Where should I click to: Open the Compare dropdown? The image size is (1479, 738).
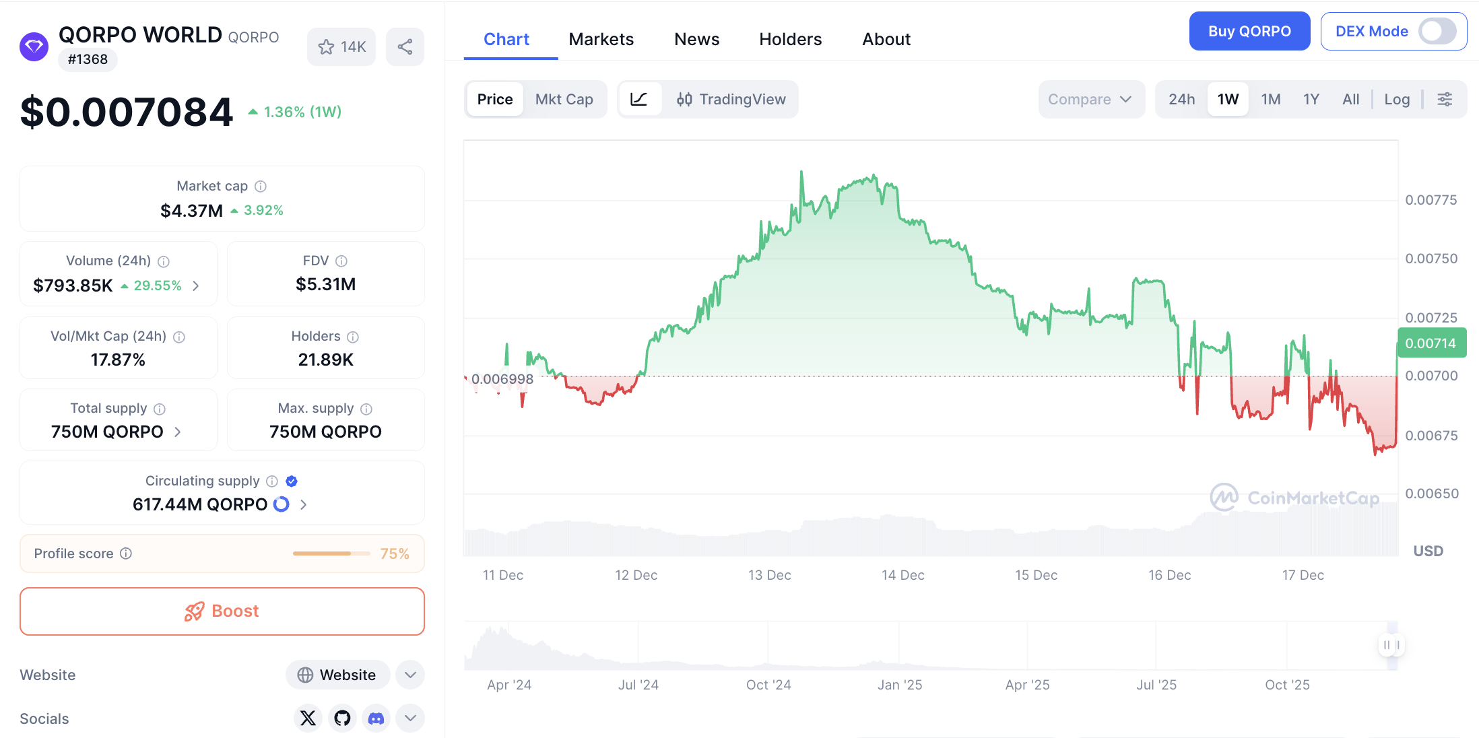[1090, 100]
